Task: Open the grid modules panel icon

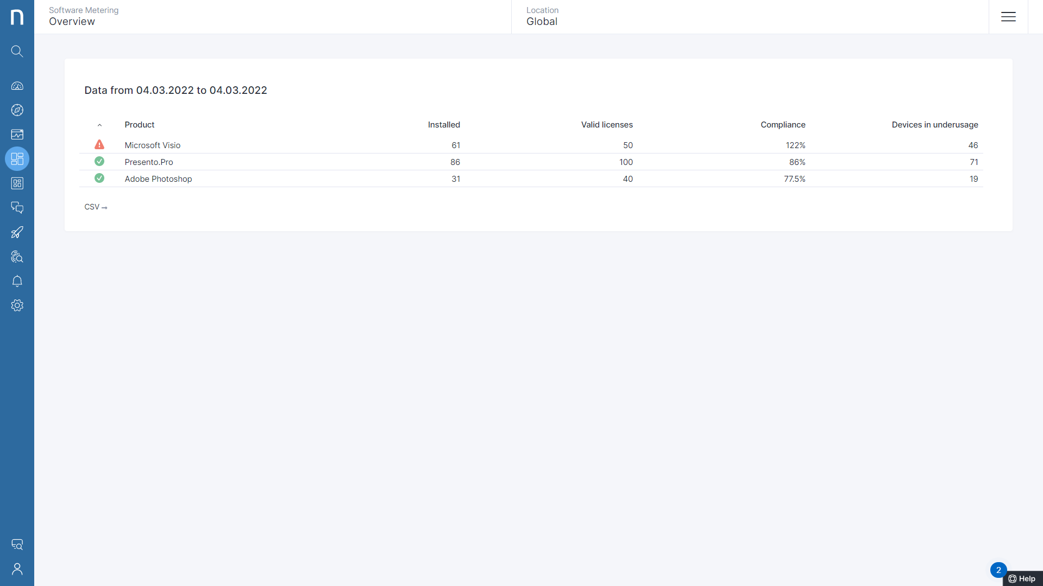Action: (x=17, y=183)
